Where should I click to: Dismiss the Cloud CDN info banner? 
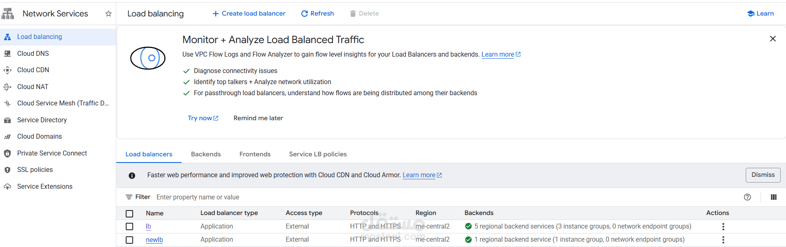coord(763,175)
